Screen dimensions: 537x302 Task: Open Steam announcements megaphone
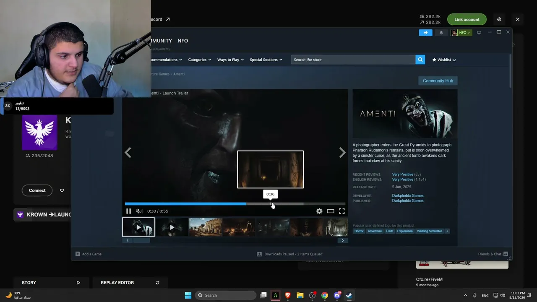425,33
